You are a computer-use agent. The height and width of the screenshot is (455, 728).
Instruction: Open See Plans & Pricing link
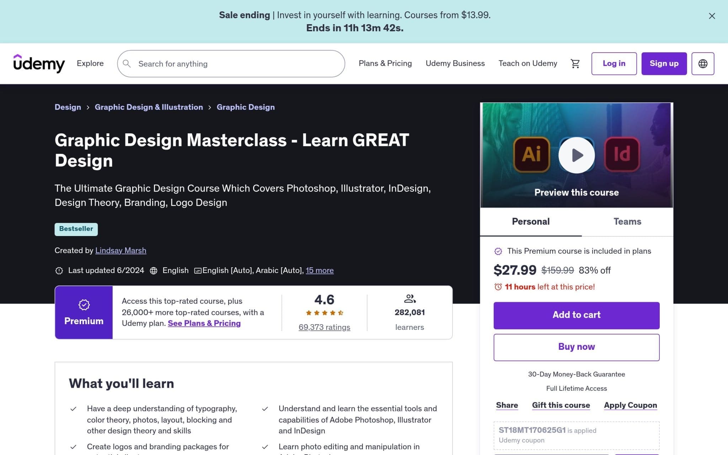click(x=204, y=323)
